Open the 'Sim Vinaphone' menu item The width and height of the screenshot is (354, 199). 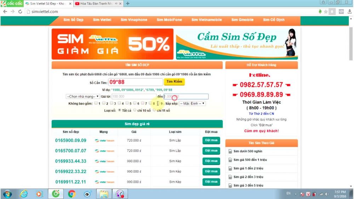(x=134, y=20)
